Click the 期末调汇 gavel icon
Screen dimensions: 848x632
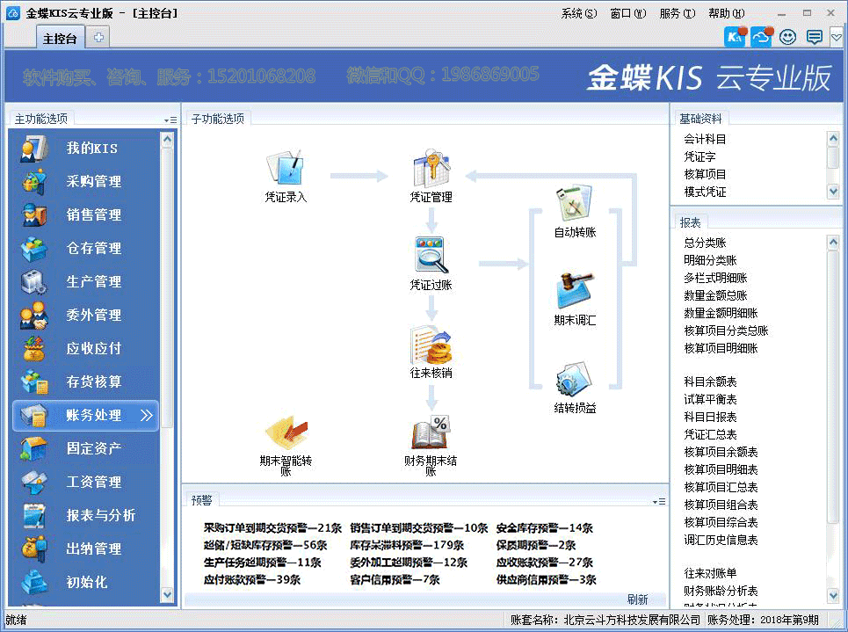[575, 291]
